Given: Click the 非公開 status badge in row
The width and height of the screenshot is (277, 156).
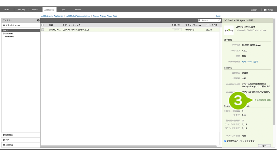Looking at the screenshot, I should tap(177, 30).
